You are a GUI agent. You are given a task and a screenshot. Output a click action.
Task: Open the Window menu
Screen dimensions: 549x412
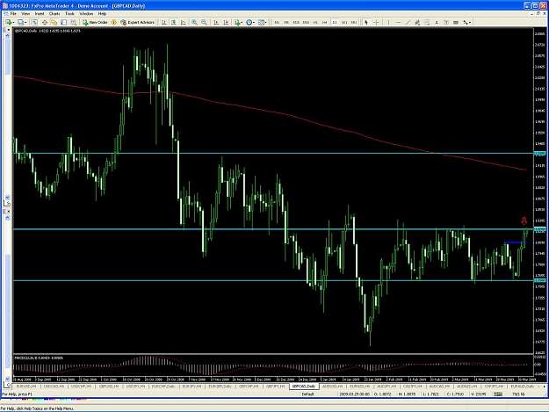[86, 14]
